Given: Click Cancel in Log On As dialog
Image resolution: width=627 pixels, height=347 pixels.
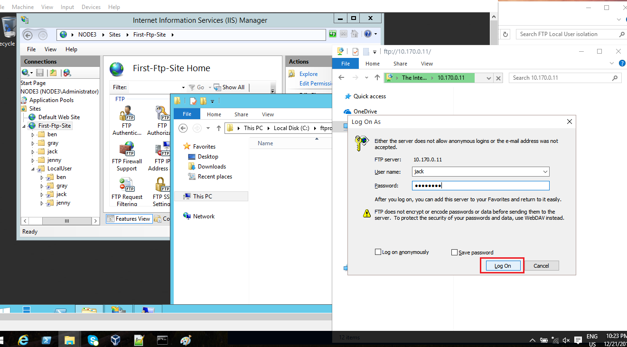Looking at the screenshot, I should 541,266.
